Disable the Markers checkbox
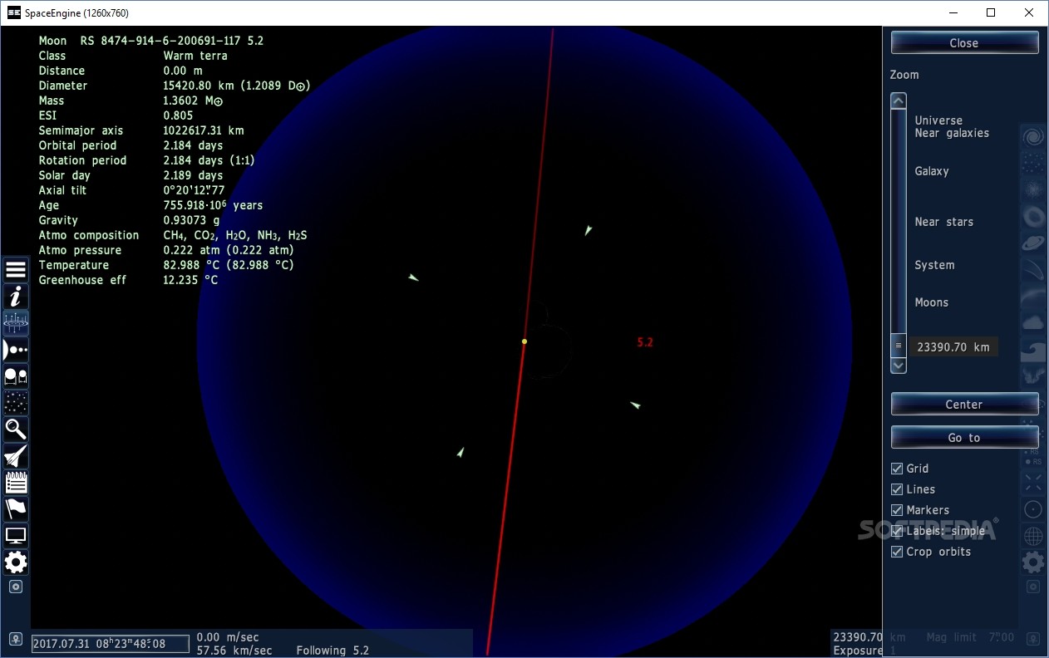 [897, 510]
